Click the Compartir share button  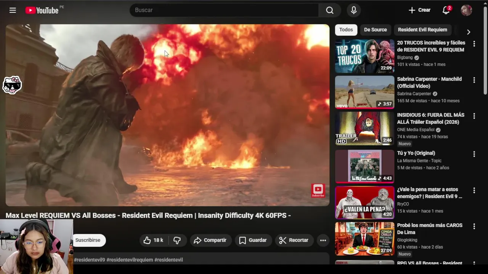(x=210, y=240)
